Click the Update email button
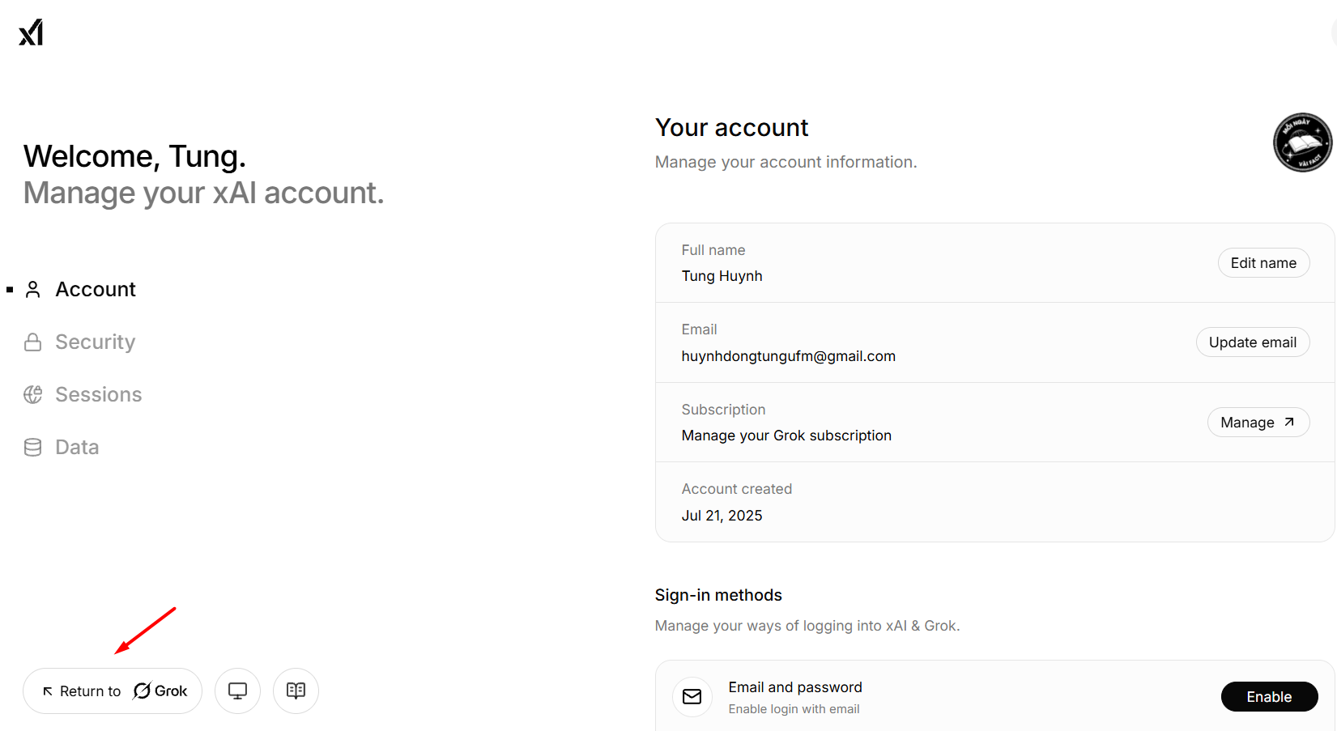The width and height of the screenshot is (1337, 731). point(1253,342)
